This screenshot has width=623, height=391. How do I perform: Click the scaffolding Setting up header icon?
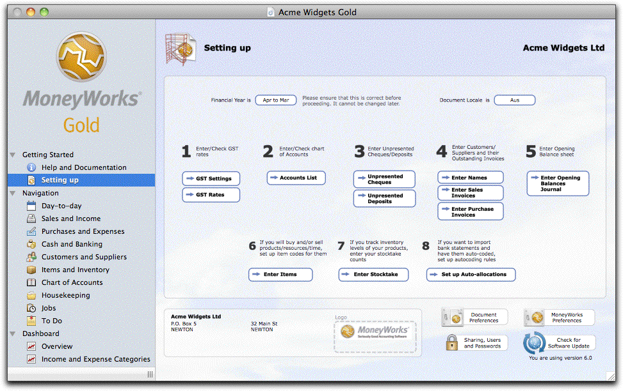181,49
